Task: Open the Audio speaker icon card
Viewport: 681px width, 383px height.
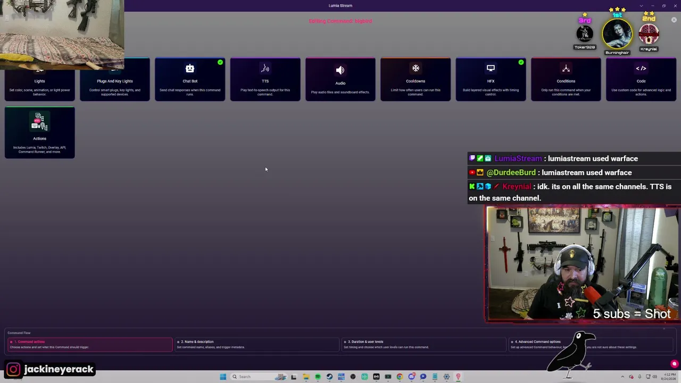Action: (x=340, y=79)
